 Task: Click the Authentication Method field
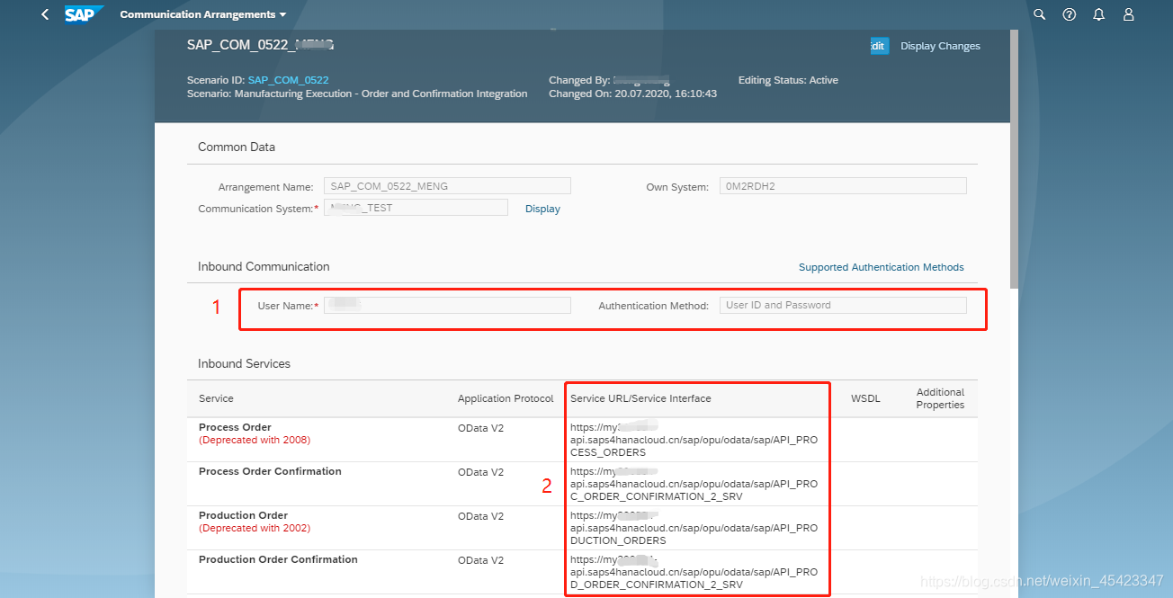[843, 305]
